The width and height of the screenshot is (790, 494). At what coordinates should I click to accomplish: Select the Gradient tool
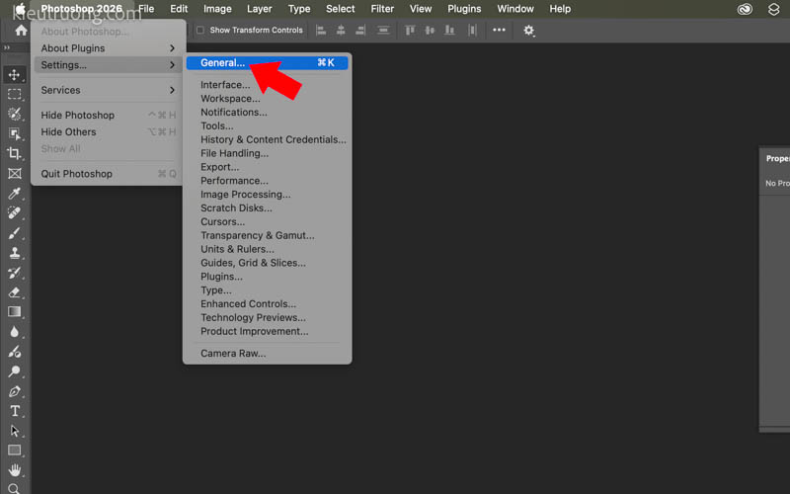[x=14, y=312]
